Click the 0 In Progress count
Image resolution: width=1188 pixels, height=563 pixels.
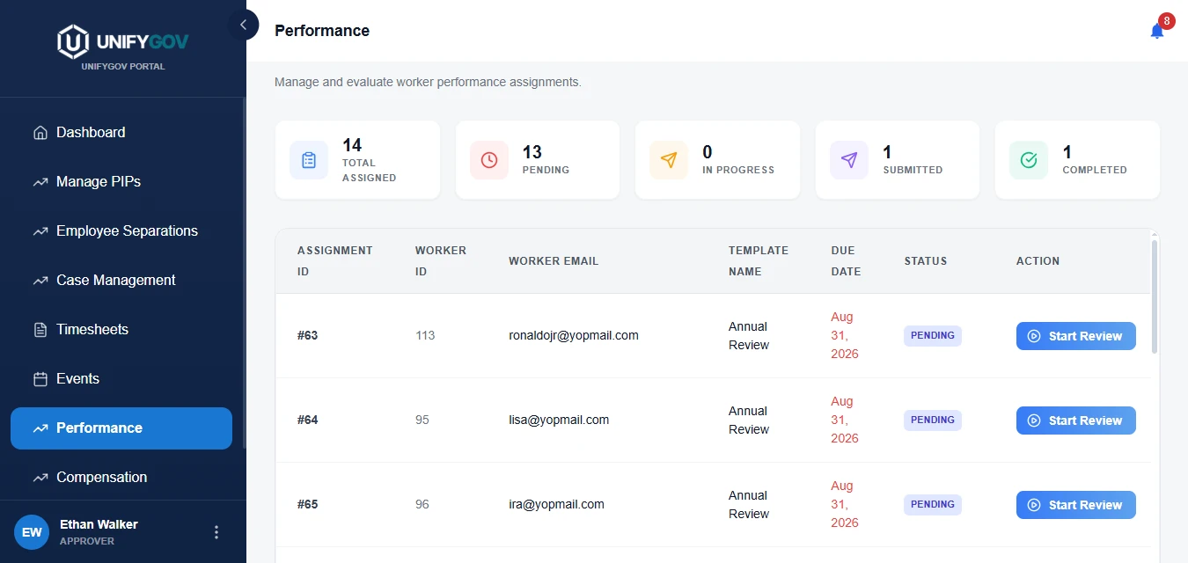(x=708, y=152)
